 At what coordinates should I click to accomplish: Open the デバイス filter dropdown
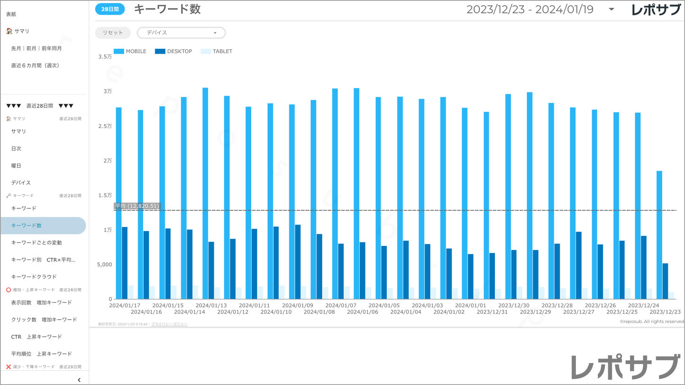pyautogui.click(x=181, y=33)
